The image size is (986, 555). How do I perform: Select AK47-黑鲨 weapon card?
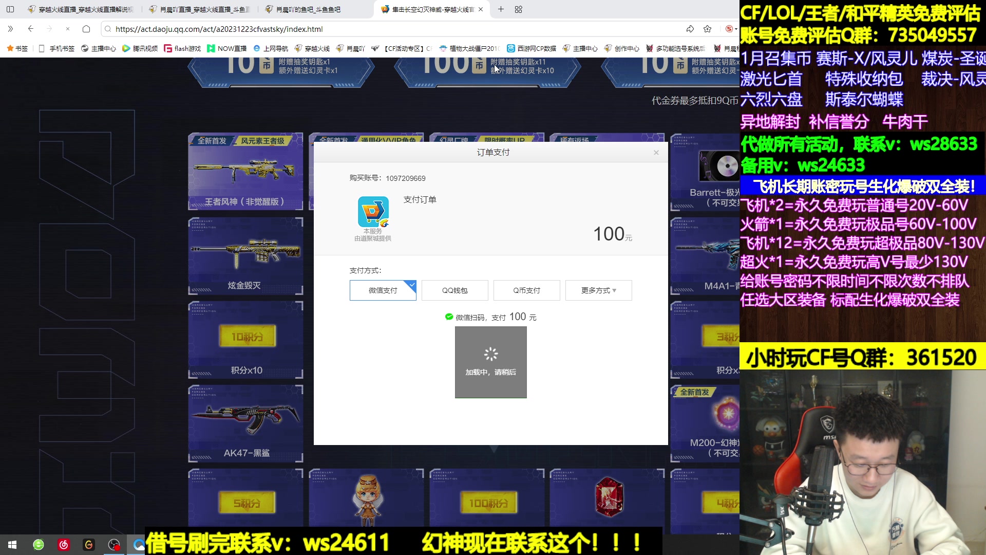(245, 423)
